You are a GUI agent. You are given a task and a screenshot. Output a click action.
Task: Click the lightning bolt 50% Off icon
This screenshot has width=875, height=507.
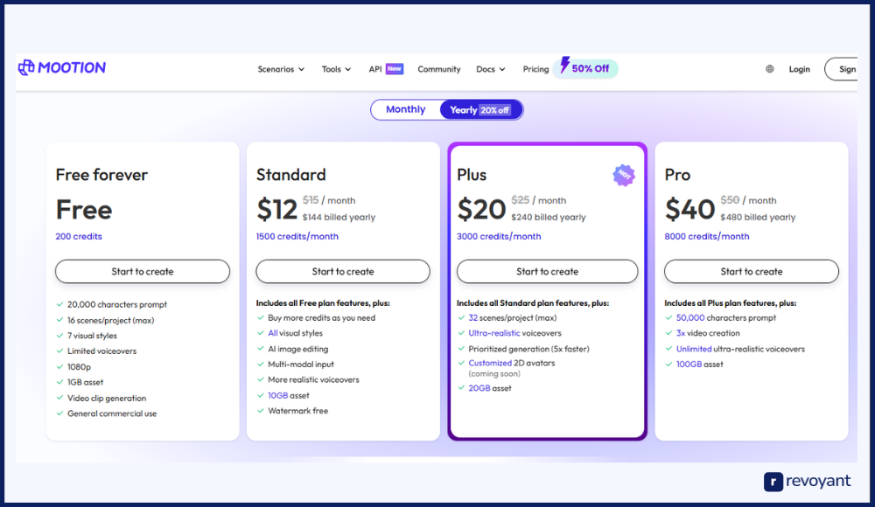click(564, 65)
